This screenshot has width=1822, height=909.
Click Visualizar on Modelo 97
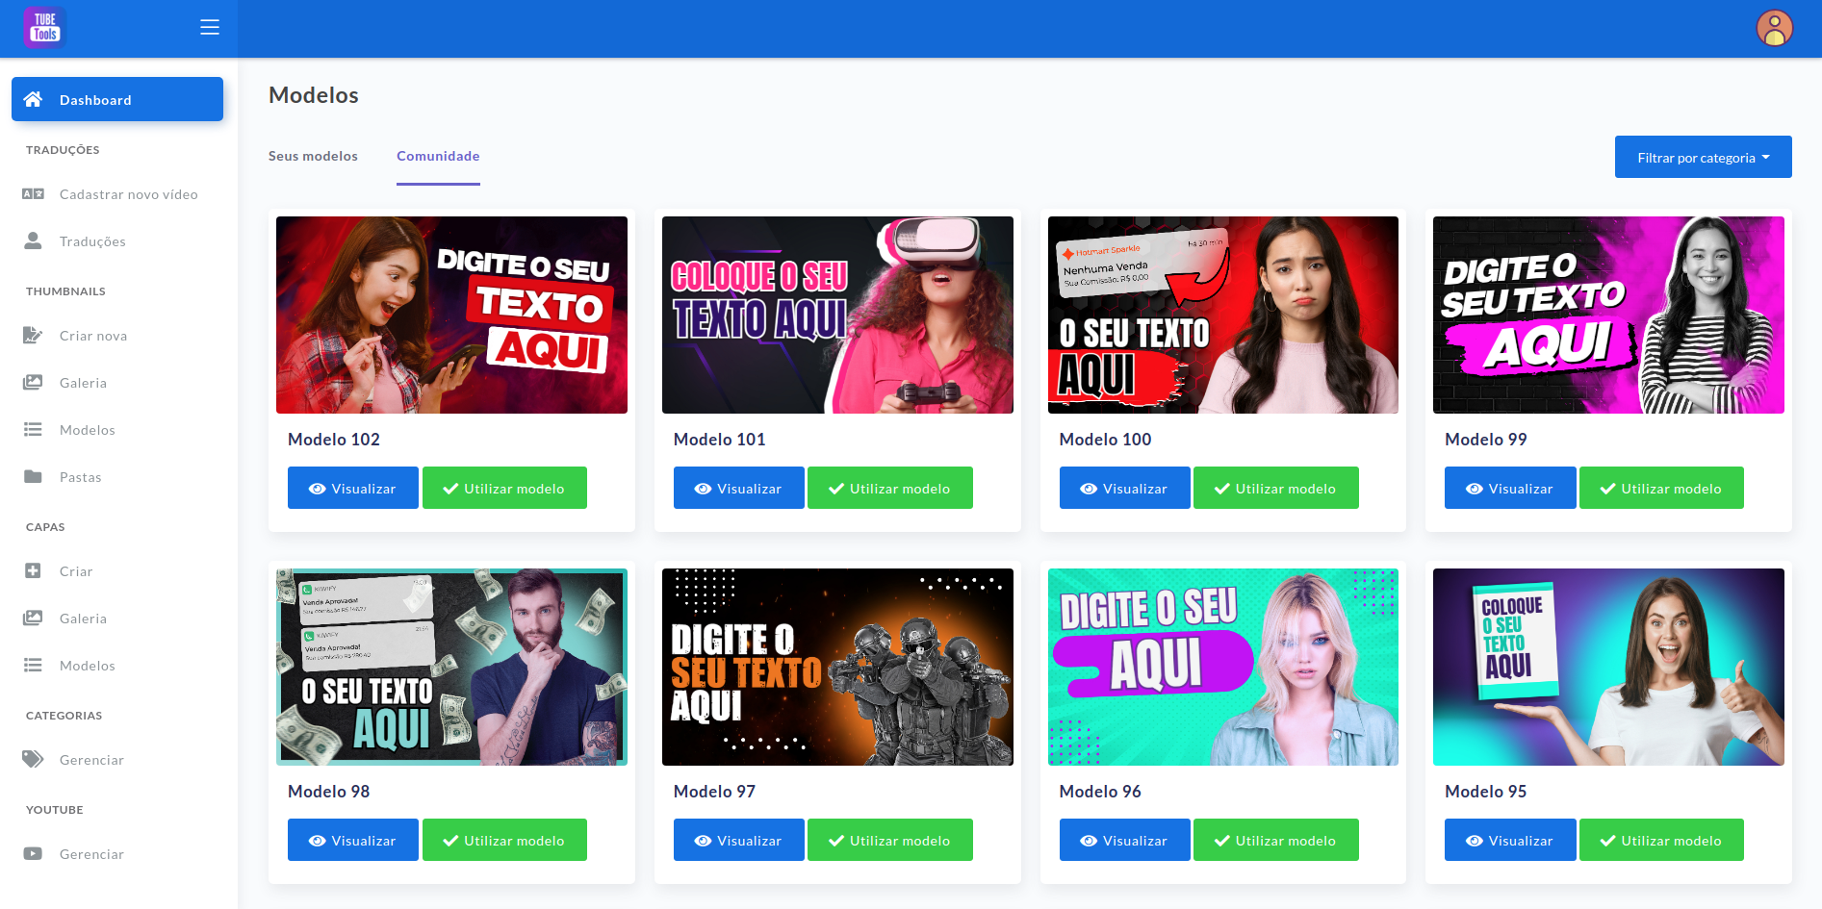tap(738, 840)
